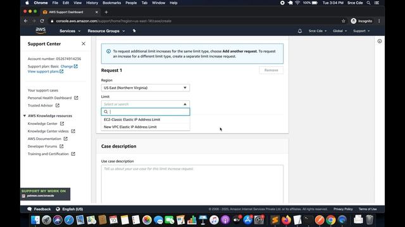This screenshot has width=405, height=227.
Task: Click the external link icon beside Trusted Advisor
Action: tap(58, 105)
